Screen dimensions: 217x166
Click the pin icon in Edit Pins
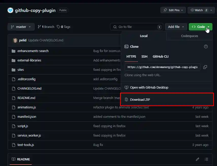[x=165, y=10]
